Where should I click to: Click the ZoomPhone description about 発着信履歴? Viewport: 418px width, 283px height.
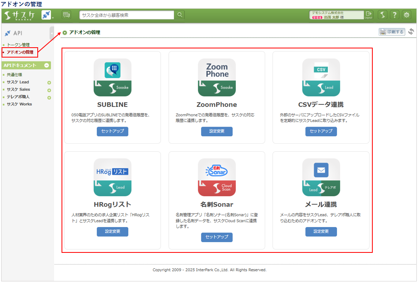tap(215, 118)
